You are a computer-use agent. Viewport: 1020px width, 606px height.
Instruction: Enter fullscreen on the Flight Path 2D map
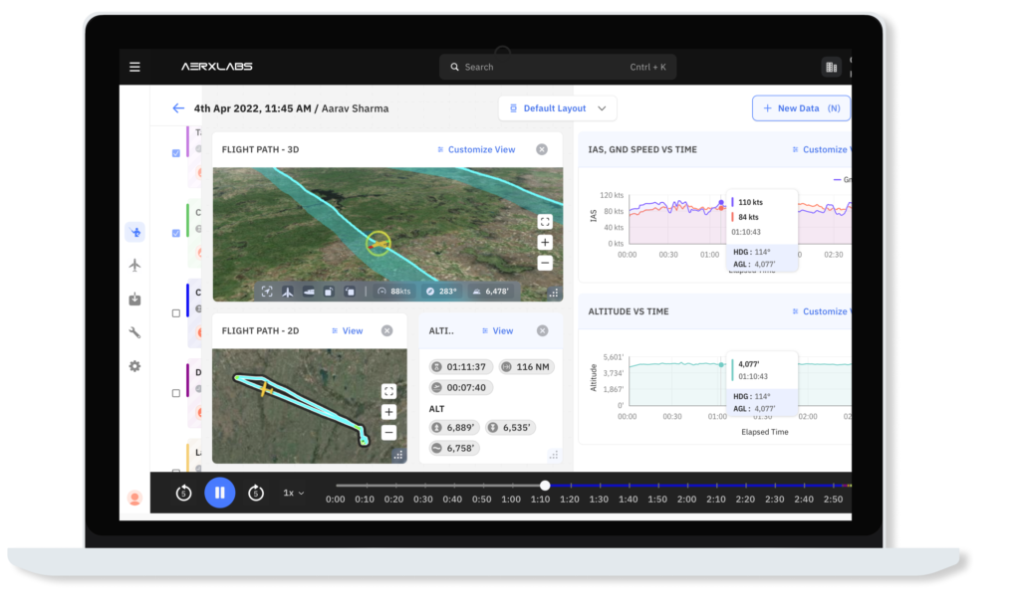[388, 391]
